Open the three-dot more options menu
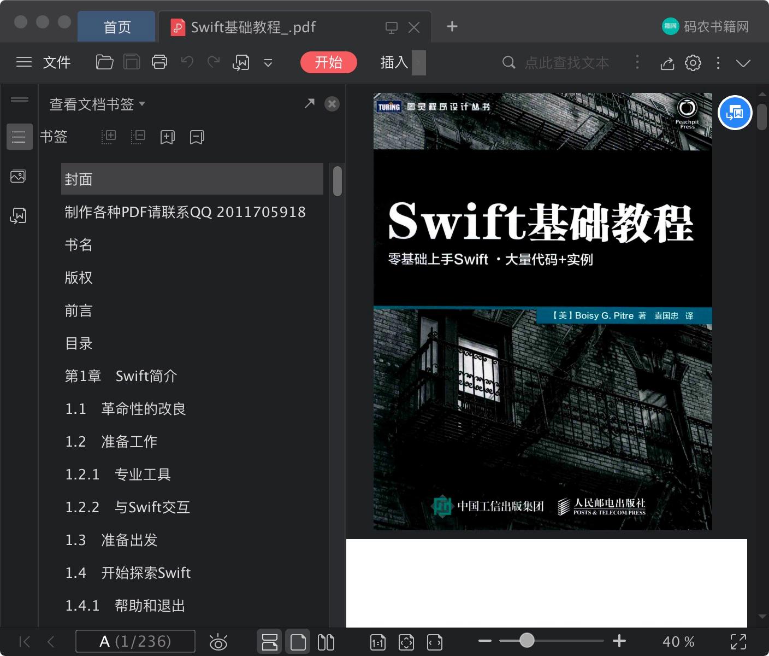This screenshot has height=656, width=769. (718, 63)
